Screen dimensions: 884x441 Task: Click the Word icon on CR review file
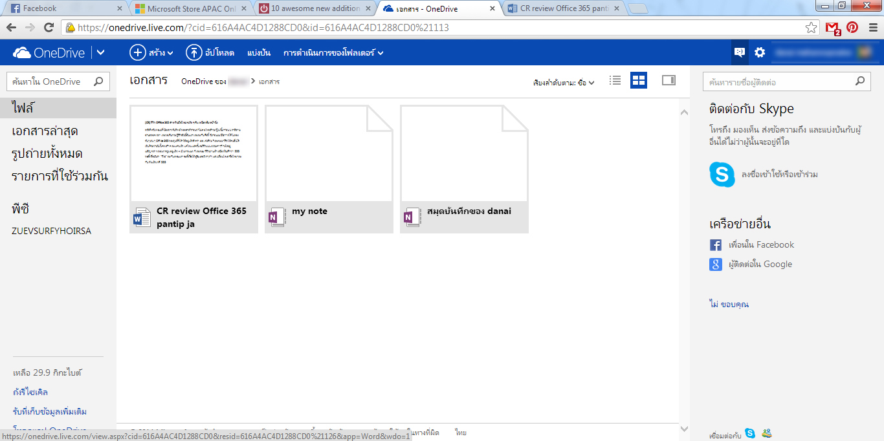(x=142, y=218)
